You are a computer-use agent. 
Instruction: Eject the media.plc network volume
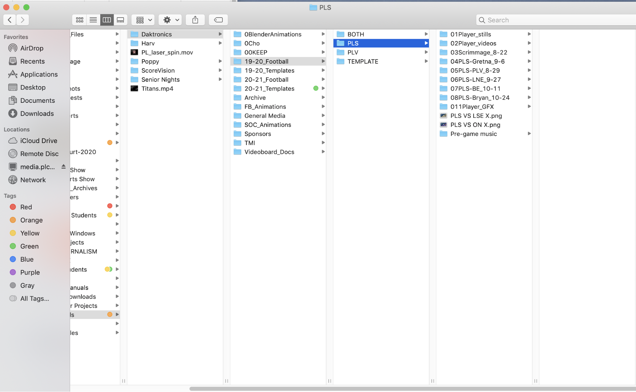pos(64,167)
